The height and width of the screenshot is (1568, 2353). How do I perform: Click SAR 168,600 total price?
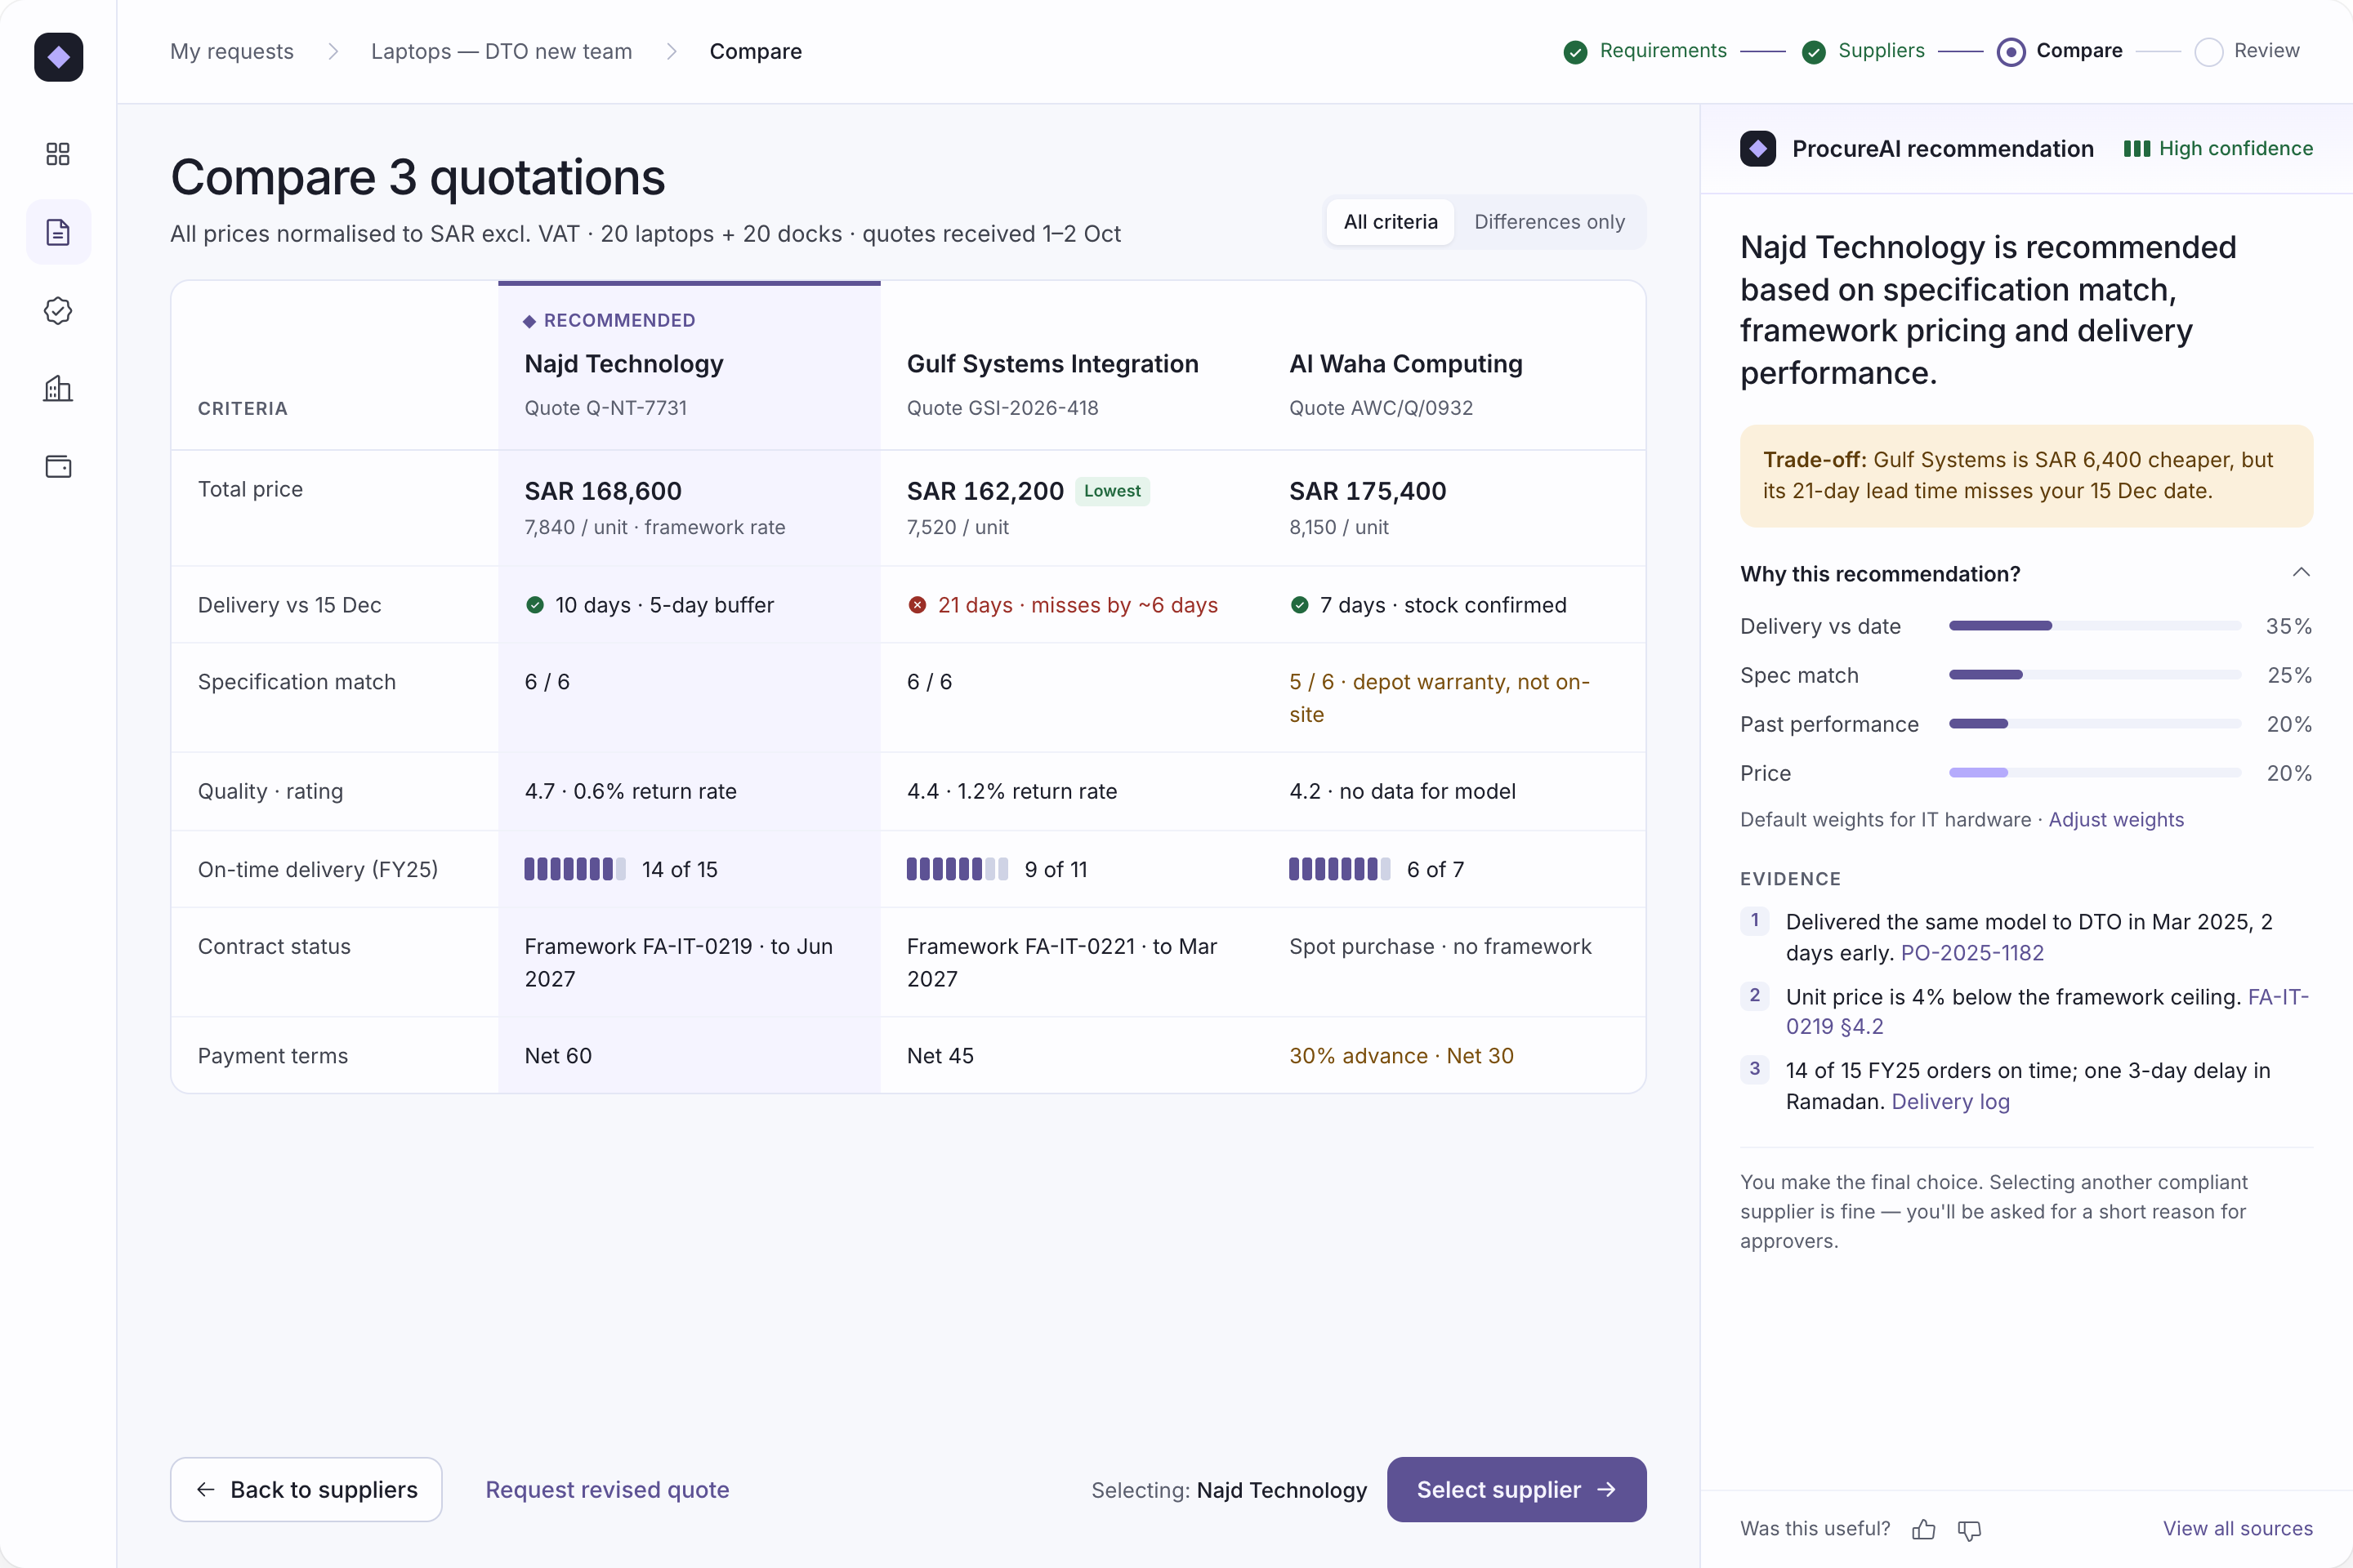point(603,491)
